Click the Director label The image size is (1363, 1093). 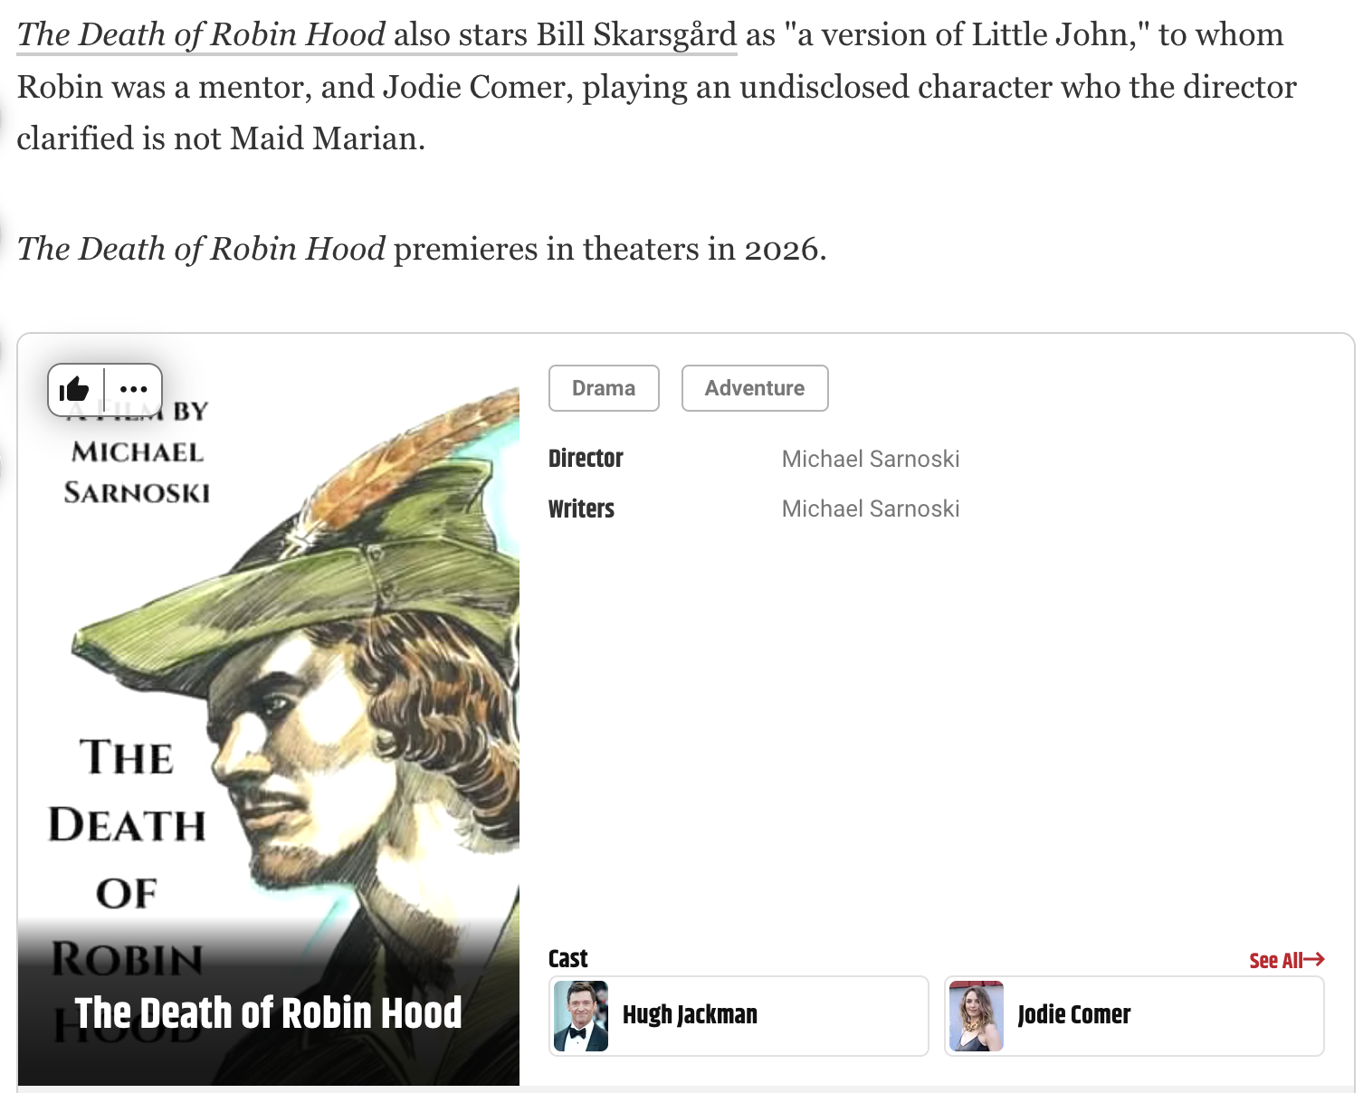pyautogui.click(x=586, y=459)
